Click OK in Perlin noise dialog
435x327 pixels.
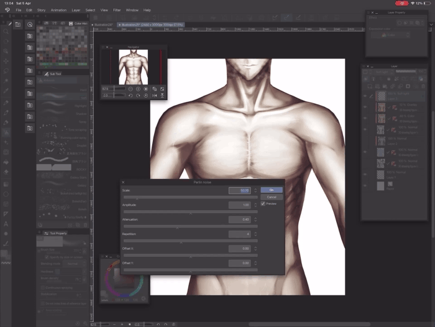[271, 190]
